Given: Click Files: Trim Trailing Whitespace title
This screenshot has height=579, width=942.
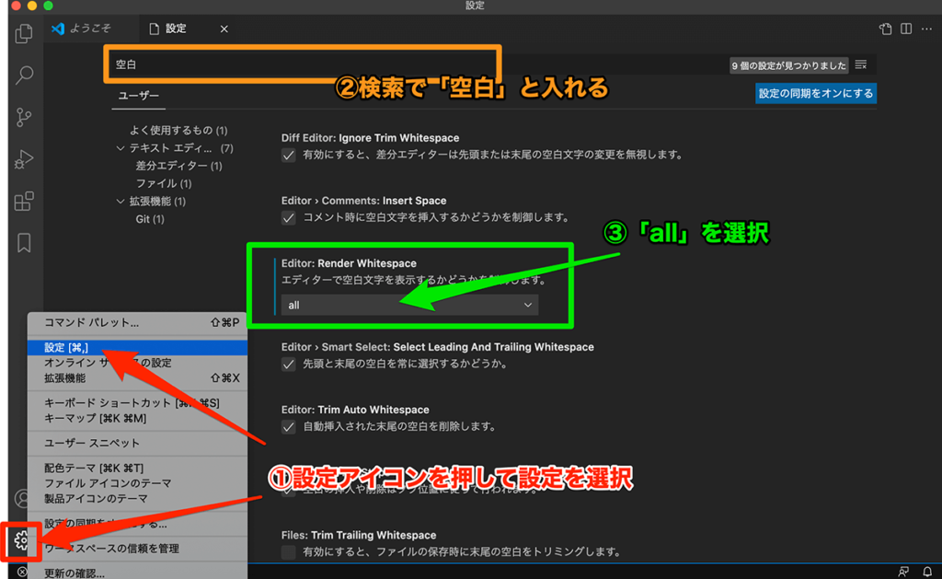Looking at the screenshot, I should click(x=359, y=535).
